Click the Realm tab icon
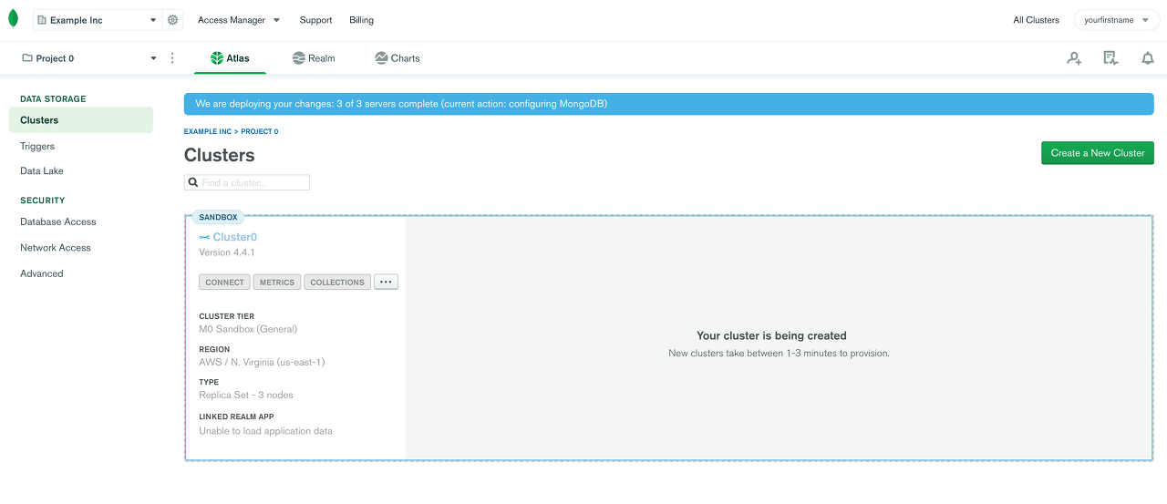The height and width of the screenshot is (504, 1167). [298, 58]
